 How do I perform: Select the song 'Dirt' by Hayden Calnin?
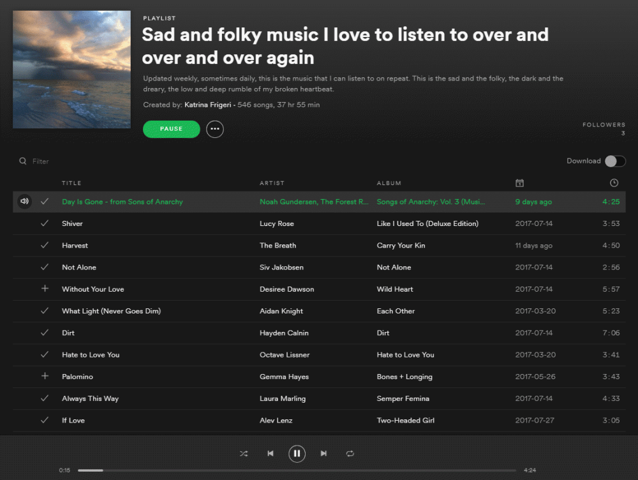[68, 333]
